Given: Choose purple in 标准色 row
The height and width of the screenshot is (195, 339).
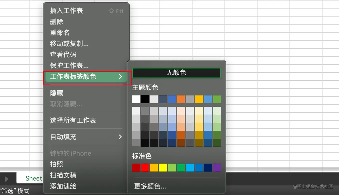Looking at the screenshot, I should pos(217,168).
